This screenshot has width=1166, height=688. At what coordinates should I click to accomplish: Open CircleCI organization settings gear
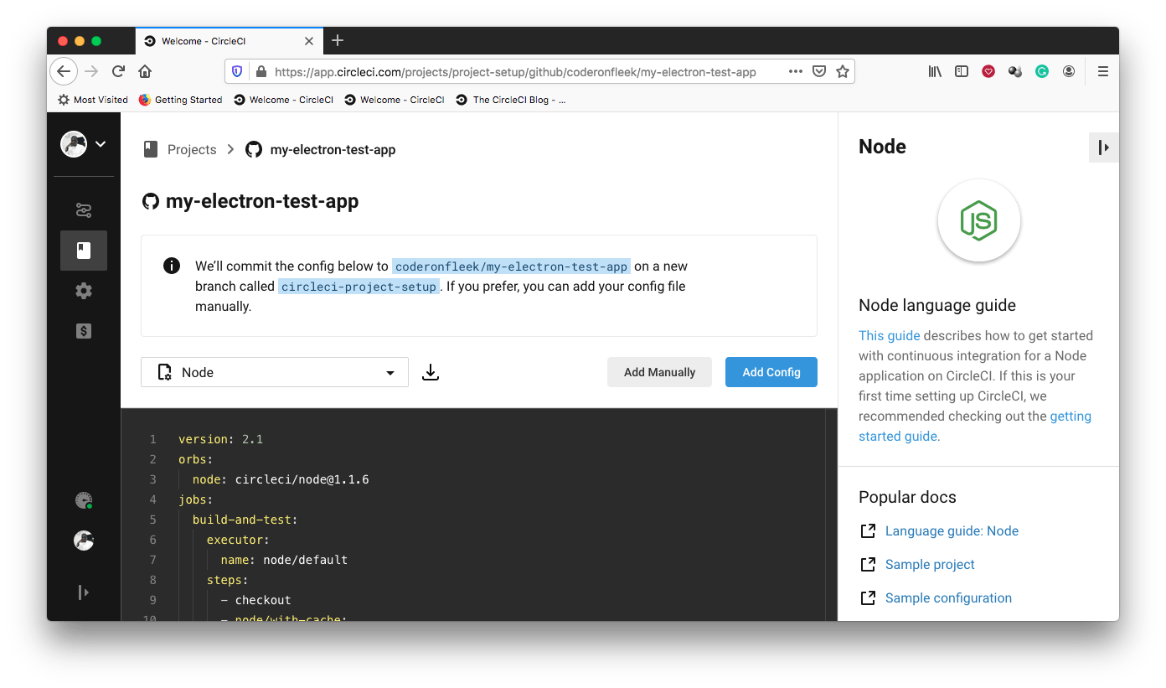[84, 291]
